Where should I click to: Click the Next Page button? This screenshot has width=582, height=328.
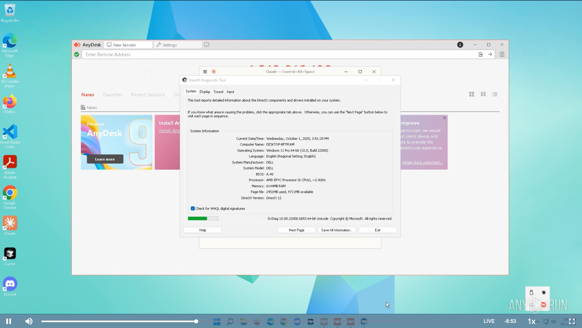(296, 230)
